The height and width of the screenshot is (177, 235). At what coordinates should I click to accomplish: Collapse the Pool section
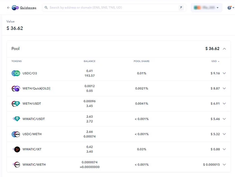coord(224,49)
